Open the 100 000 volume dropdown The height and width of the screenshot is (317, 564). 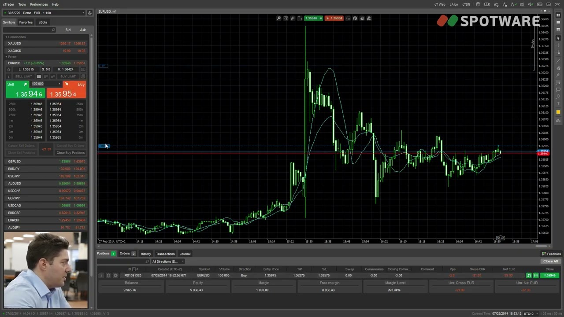click(x=46, y=84)
